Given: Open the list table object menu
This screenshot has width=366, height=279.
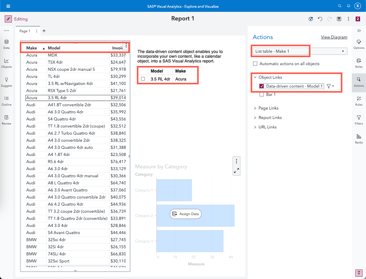Looking at the screenshot, I should click(126, 45).
